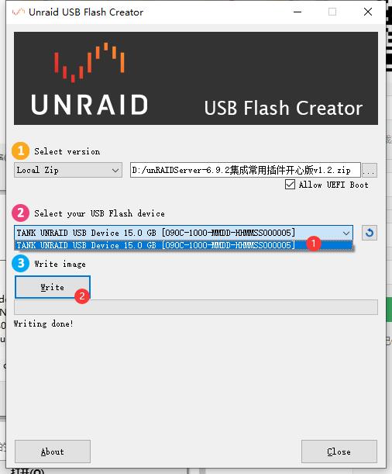Click the Close button at bottom right
Image resolution: width=392 pixels, height=474 pixels.
339,452
